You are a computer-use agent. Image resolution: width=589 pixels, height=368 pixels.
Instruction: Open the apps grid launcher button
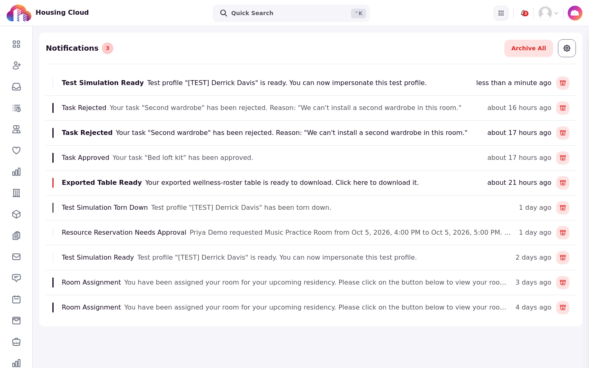[x=501, y=13]
